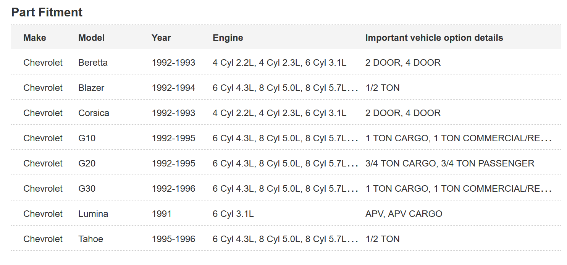Click the Engine column header
The width and height of the screenshot is (567, 265).
(x=228, y=38)
